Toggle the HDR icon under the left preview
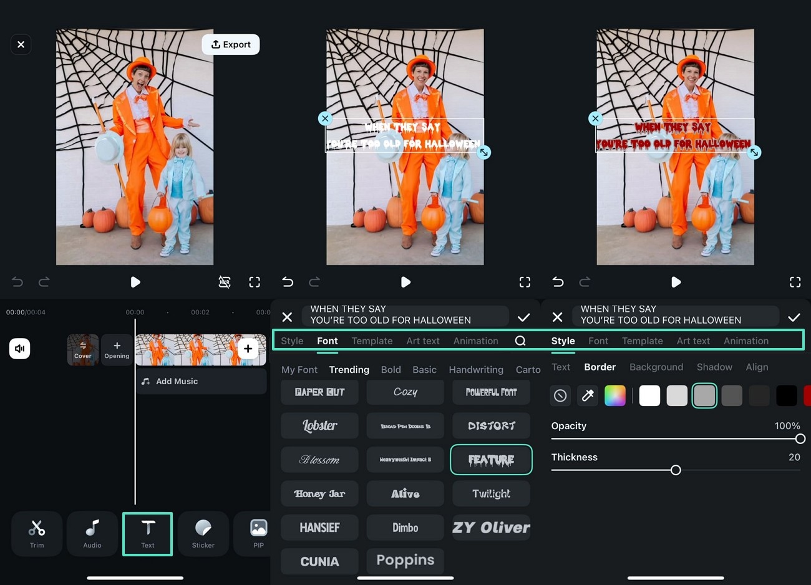 click(x=225, y=282)
